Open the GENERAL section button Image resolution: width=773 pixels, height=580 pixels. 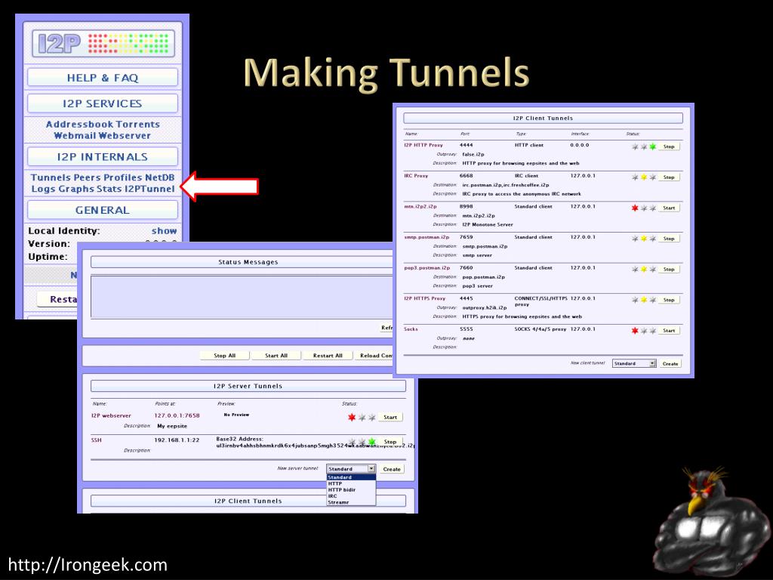point(103,210)
